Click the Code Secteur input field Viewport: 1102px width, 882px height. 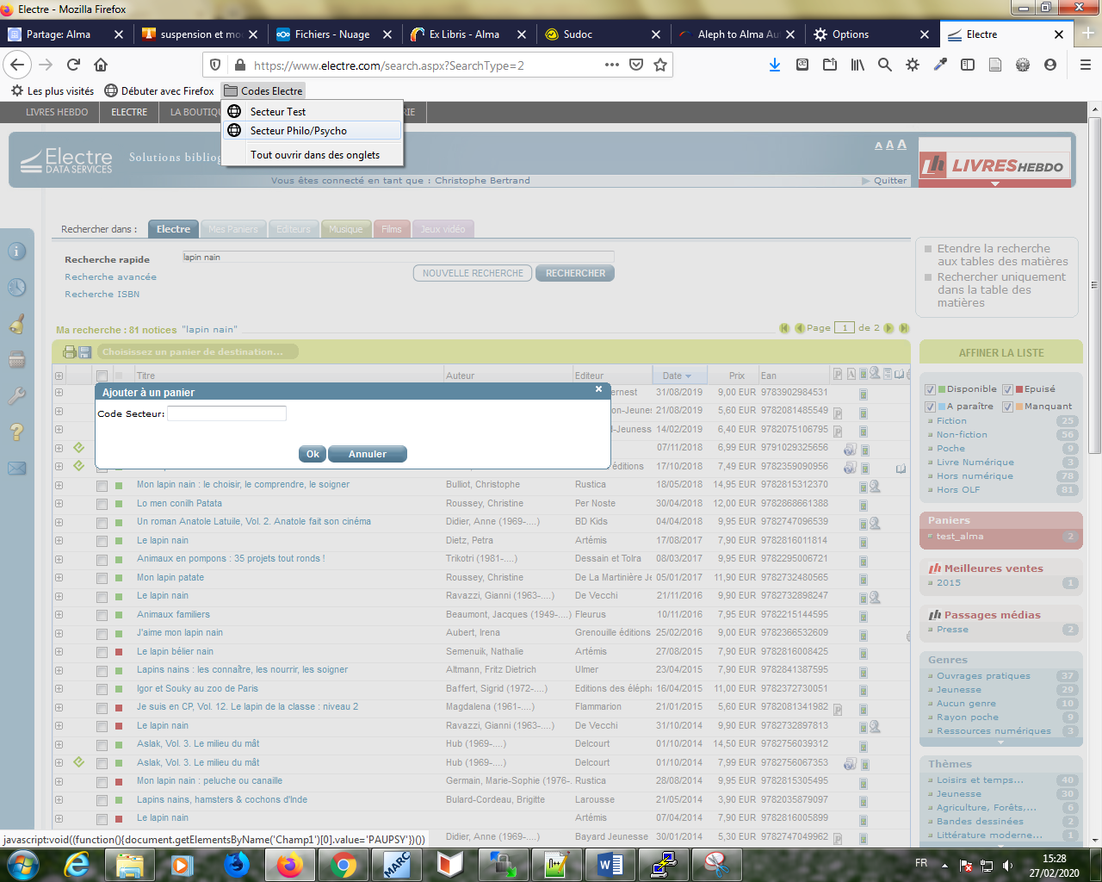coord(226,413)
